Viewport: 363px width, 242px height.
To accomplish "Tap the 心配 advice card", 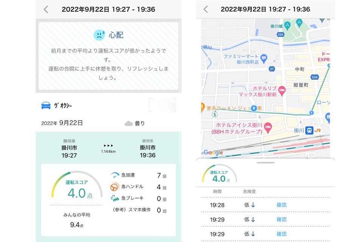I will (x=109, y=56).
